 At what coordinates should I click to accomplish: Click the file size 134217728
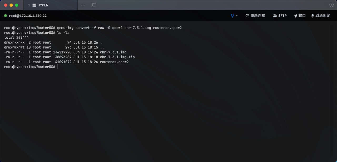click(62, 52)
